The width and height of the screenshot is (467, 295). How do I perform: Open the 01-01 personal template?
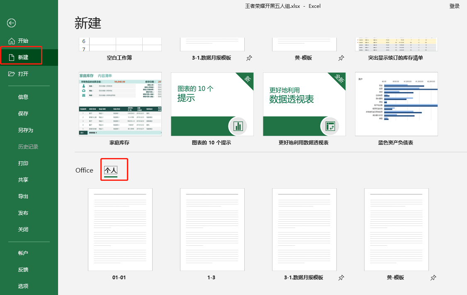(120, 230)
